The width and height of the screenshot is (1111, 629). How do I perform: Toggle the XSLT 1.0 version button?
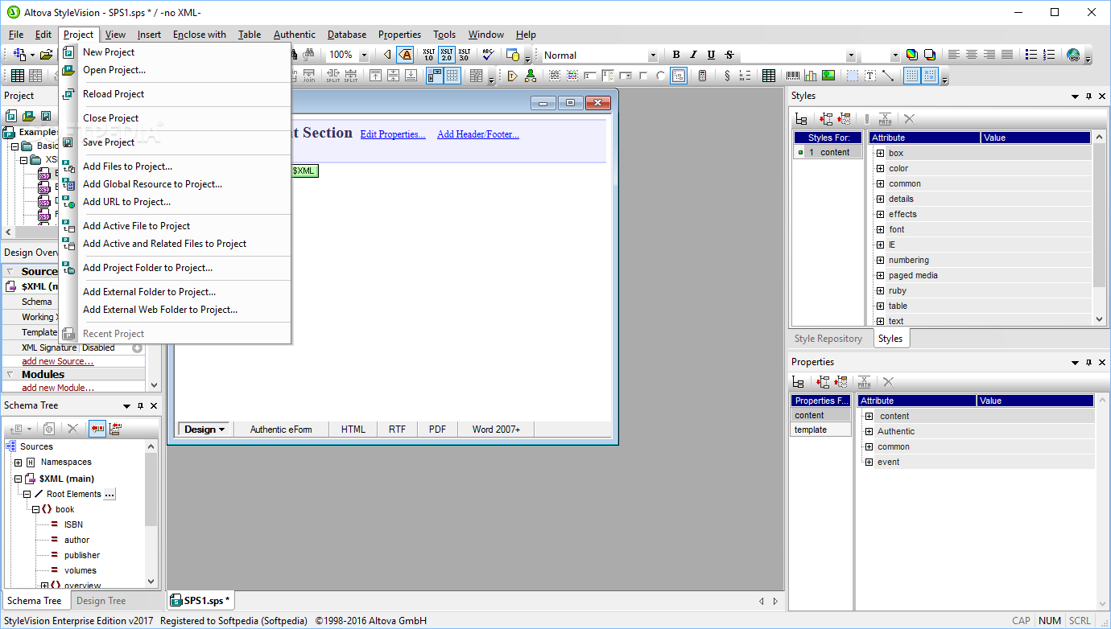(428, 55)
